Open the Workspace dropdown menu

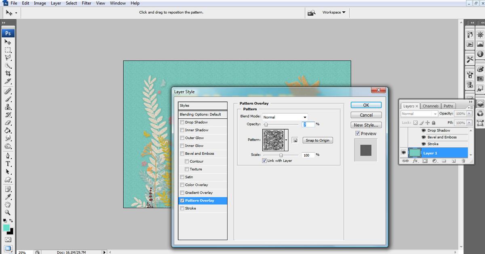333,13
